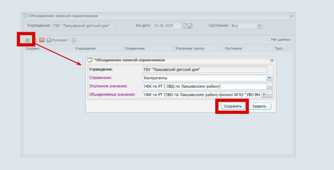Click the background window's title icon
334x170 pixels.
click(25, 16)
